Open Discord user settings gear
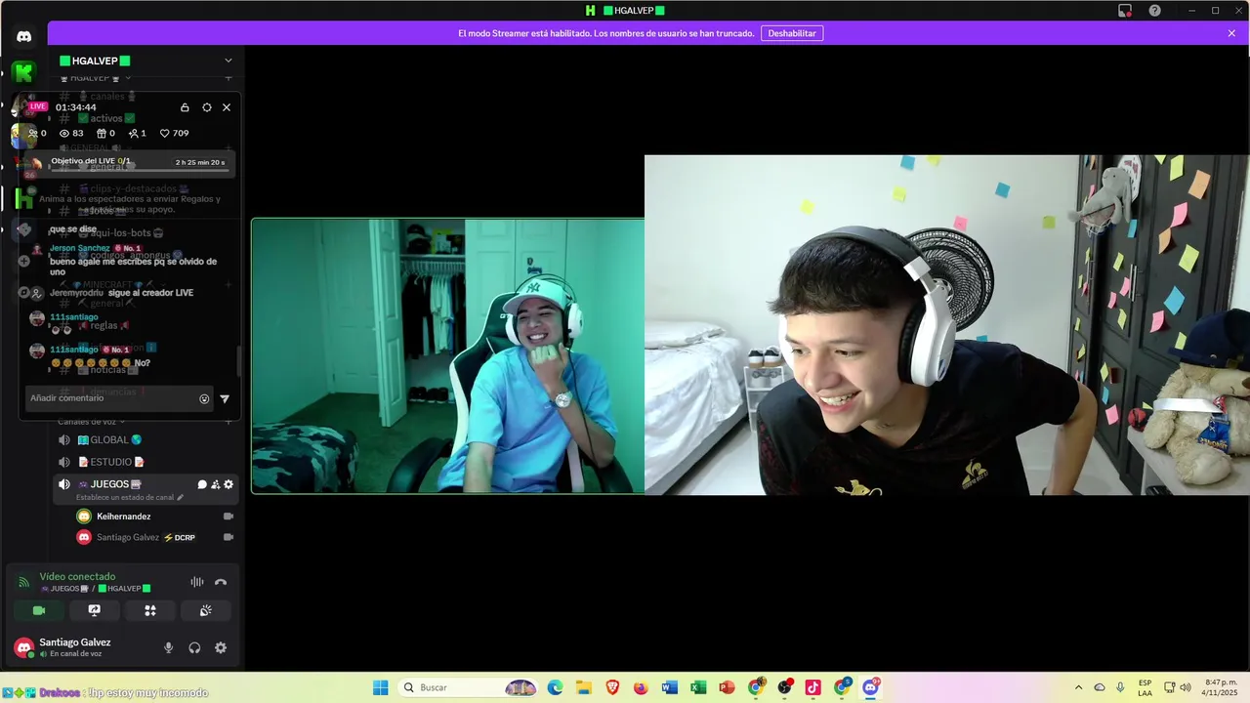The height and width of the screenshot is (703, 1250). coord(221,647)
